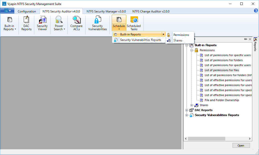Choose Built-in Reports in Schedule menu
Image resolution: width=259 pixels, height=155 pixels.
click(139, 34)
